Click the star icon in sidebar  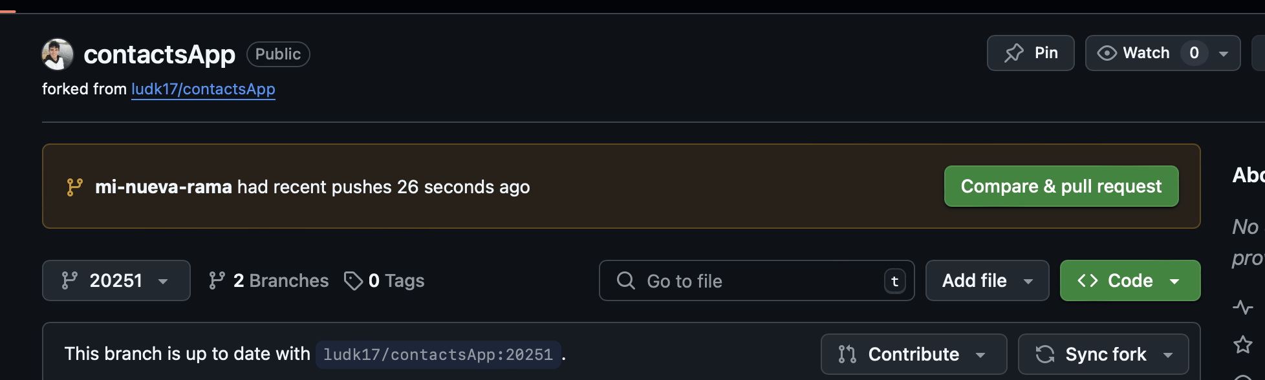(1242, 344)
